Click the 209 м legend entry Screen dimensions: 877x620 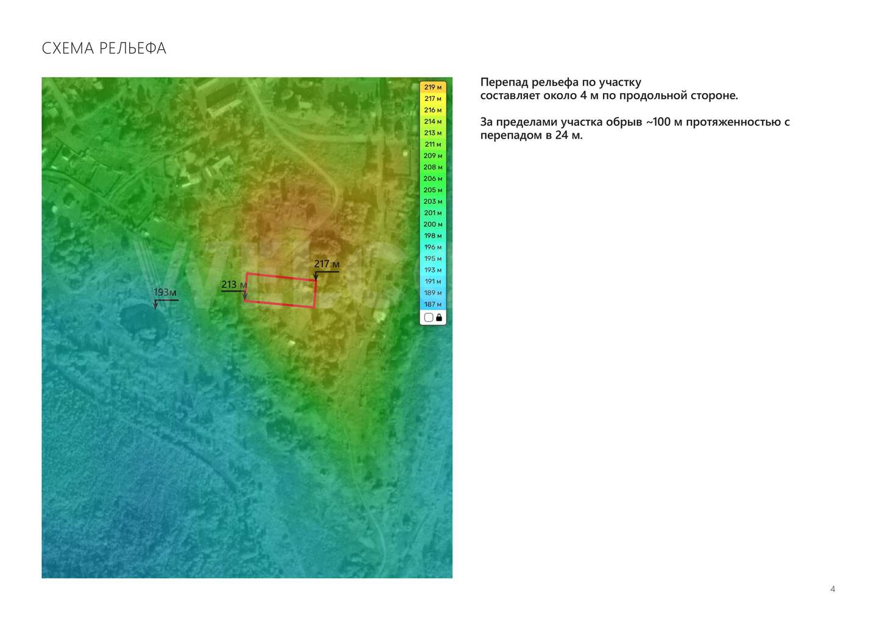[x=433, y=156]
